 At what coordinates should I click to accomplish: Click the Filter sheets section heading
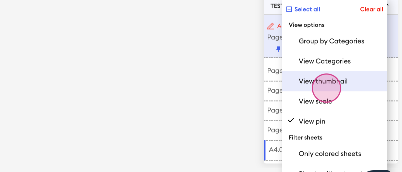pos(305,138)
